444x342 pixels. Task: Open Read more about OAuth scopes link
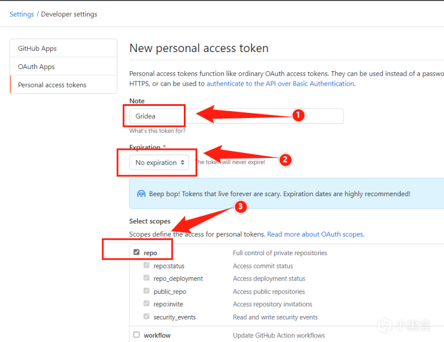point(315,234)
